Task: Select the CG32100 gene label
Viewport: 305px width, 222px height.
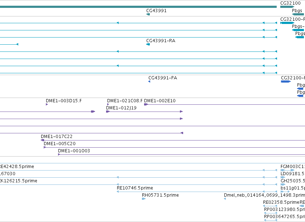Action: tap(290, 3)
